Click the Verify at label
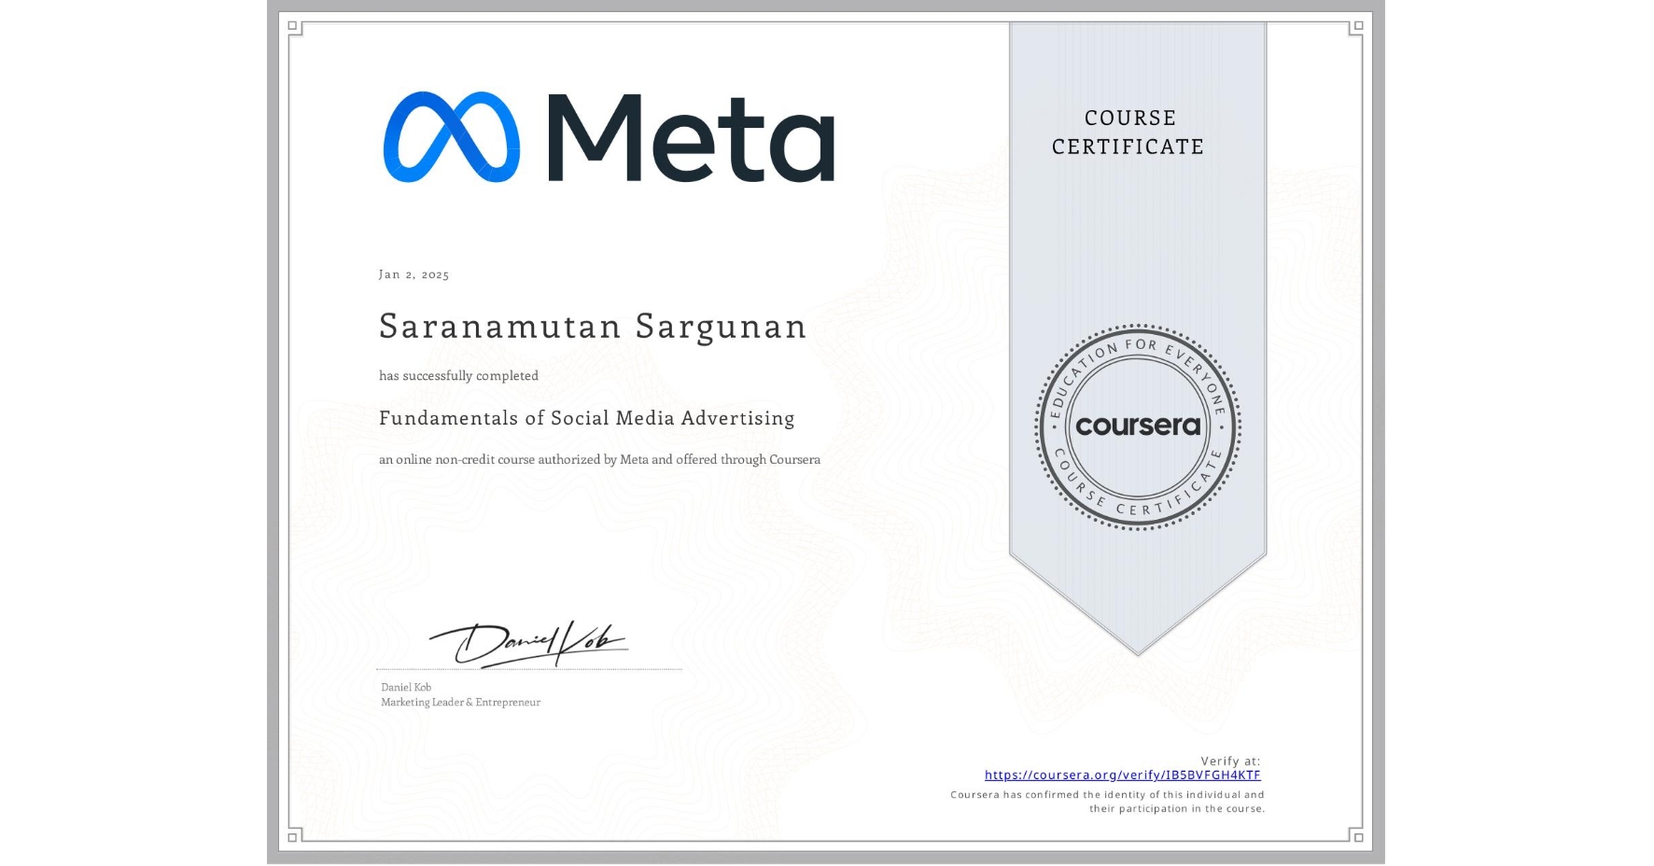 click(x=1228, y=760)
